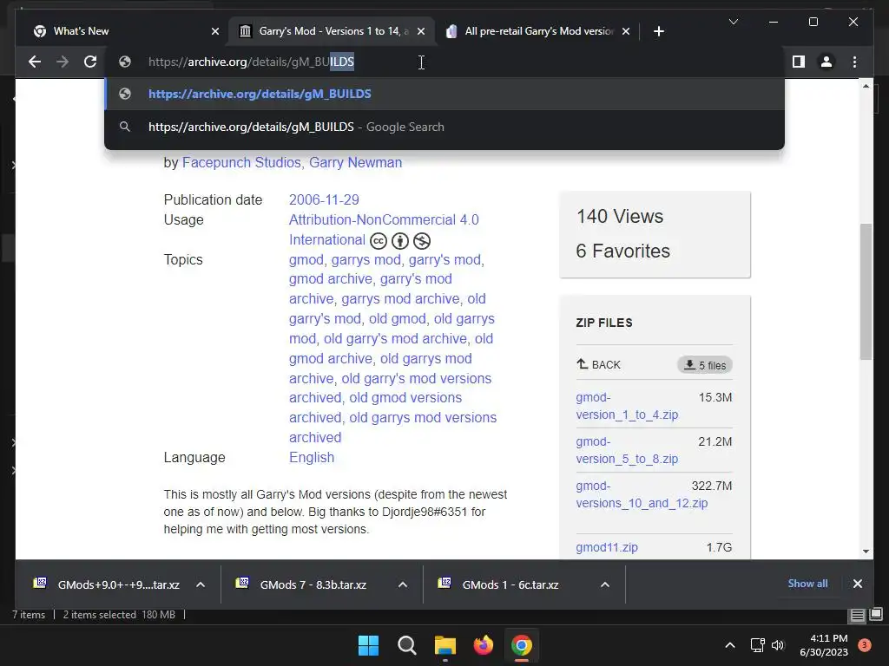This screenshot has height=666, width=889.
Task: Click the 140 Views count
Action: (619, 216)
